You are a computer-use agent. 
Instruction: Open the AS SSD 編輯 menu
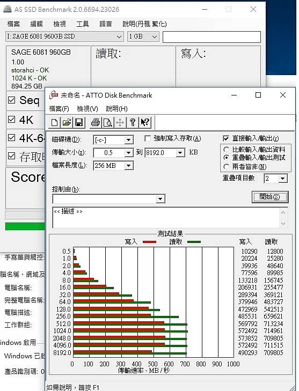point(37,24)
